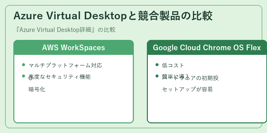The width and height of the screenshot is (267, 133).
Task: Click the text 'セットアップが容易'
Action: pos(187,89)
